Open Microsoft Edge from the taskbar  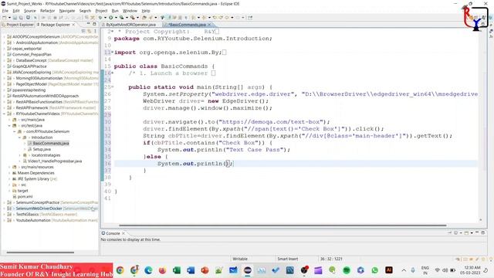pos(148,270)
